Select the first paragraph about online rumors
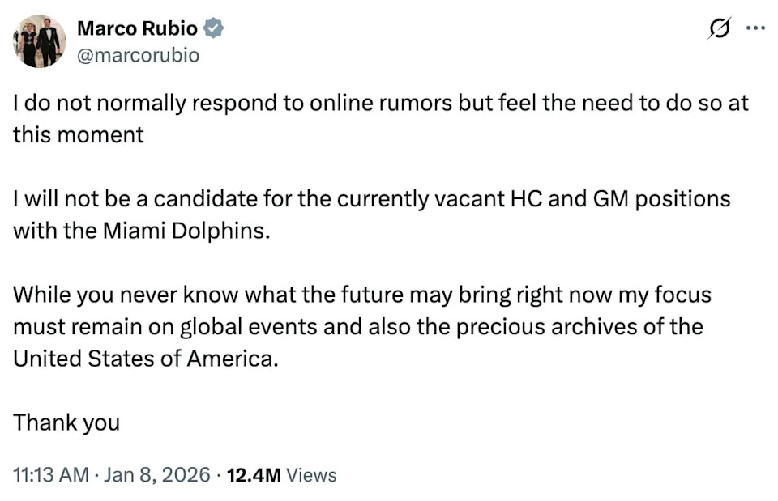778x501 pixels. (379, 118)
